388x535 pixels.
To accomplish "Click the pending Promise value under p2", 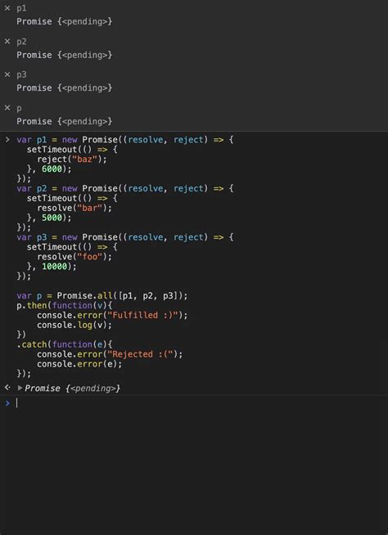I will pyautogui.click(x=64, y=55).
